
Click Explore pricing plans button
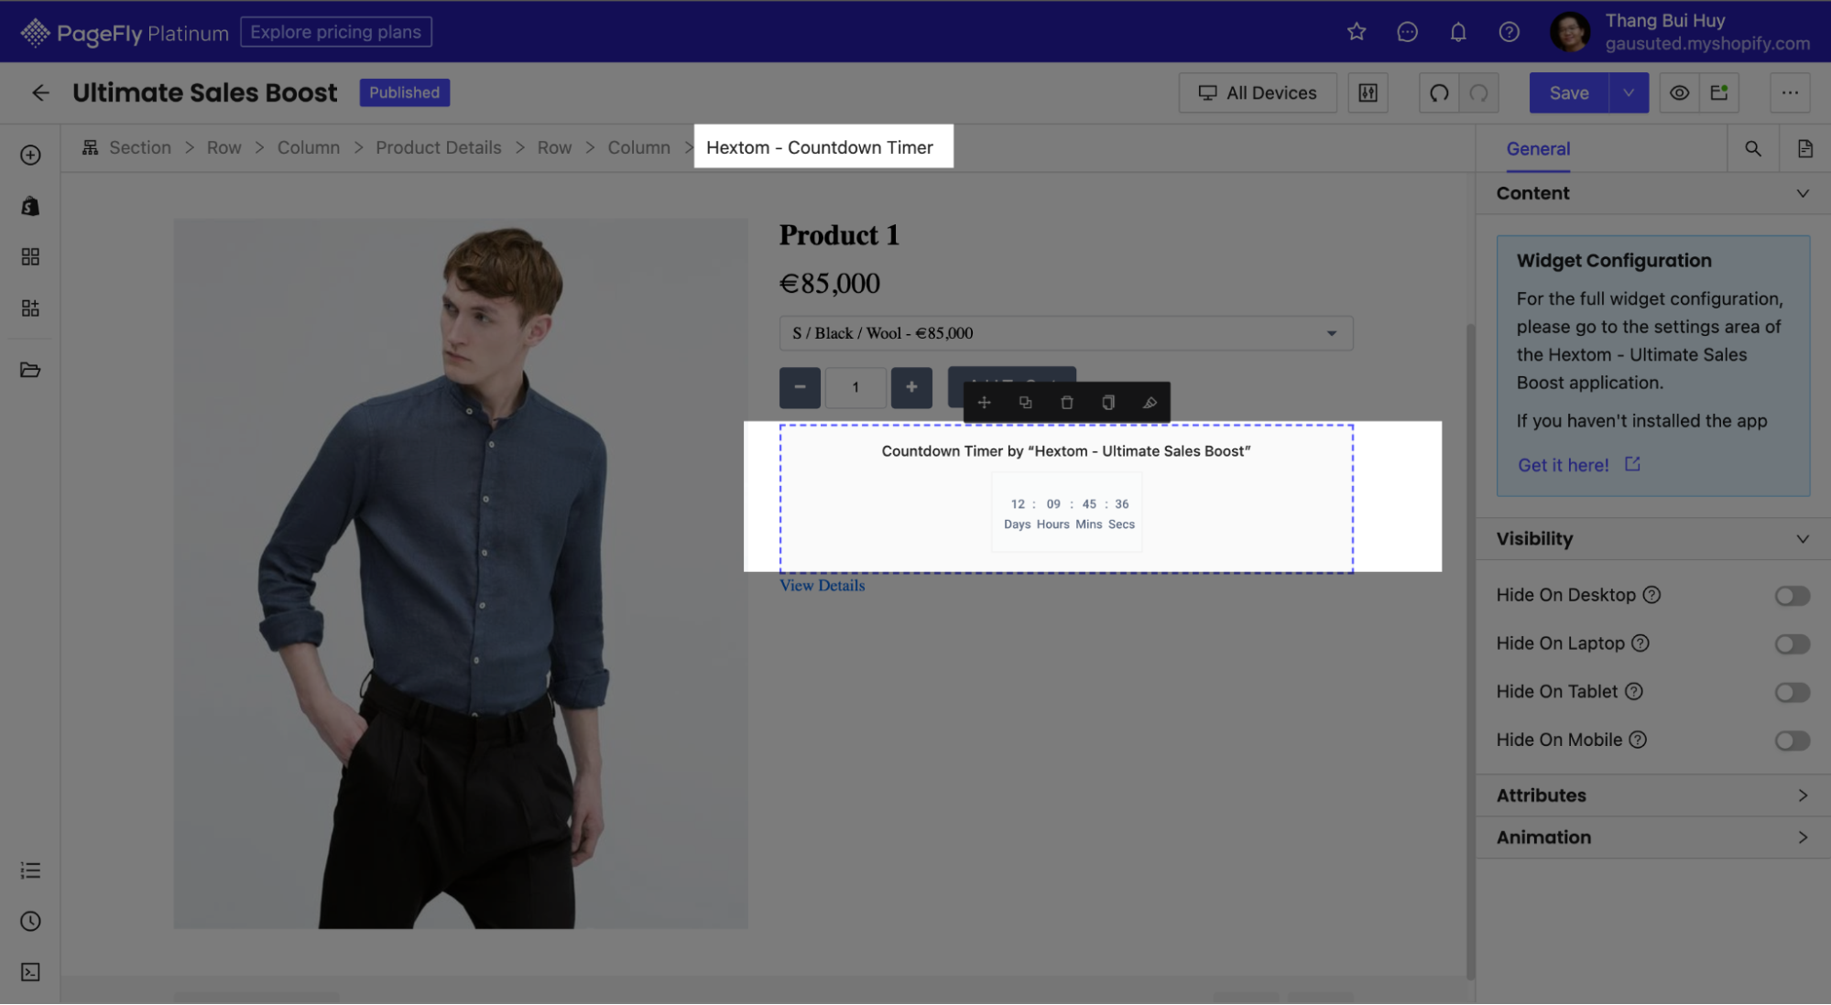click(336, 32)
